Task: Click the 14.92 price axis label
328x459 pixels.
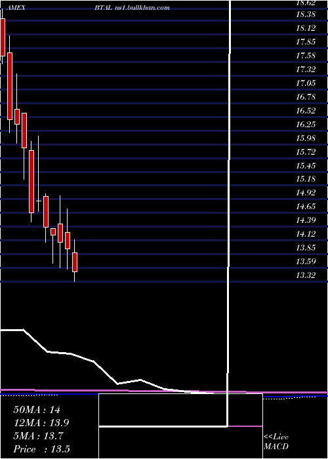Action: [306, 192]
